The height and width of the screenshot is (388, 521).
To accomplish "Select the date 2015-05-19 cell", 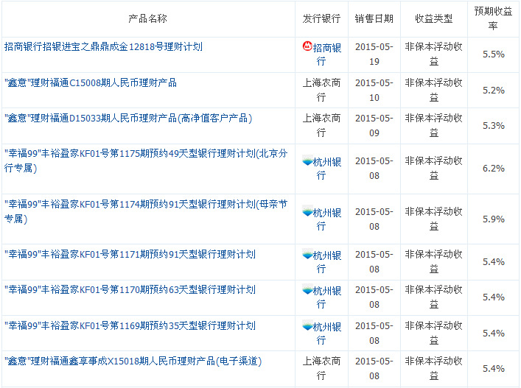I will tap(374, 54).
